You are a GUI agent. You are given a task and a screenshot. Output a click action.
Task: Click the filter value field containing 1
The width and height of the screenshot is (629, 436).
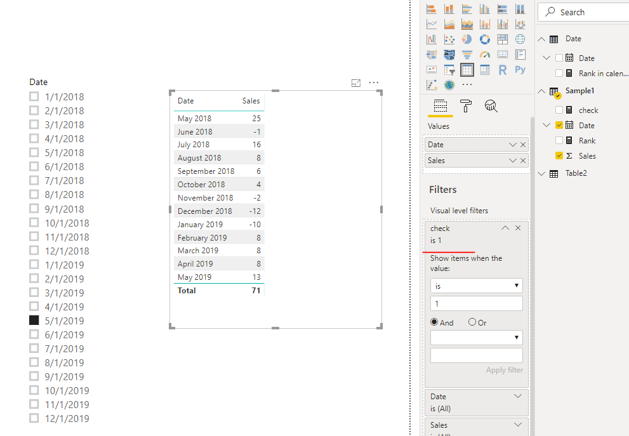click(x=477, y=303)
